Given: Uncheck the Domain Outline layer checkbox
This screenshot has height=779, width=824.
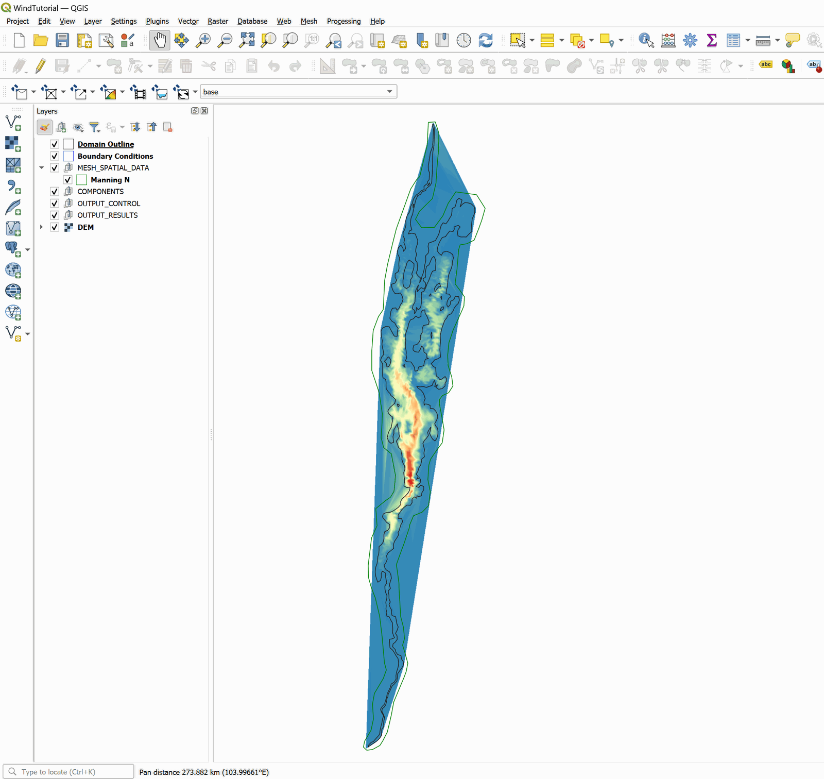Looking at the screenshot, I should click(55, 144).
